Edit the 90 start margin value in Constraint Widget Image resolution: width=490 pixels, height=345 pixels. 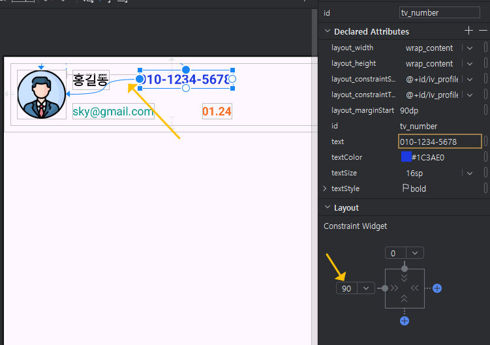346,288
